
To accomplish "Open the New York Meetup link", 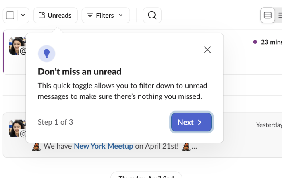I will [103, 146].
